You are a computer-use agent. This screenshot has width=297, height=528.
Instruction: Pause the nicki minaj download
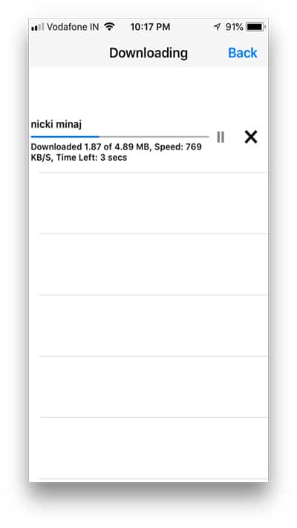point(221,137)
